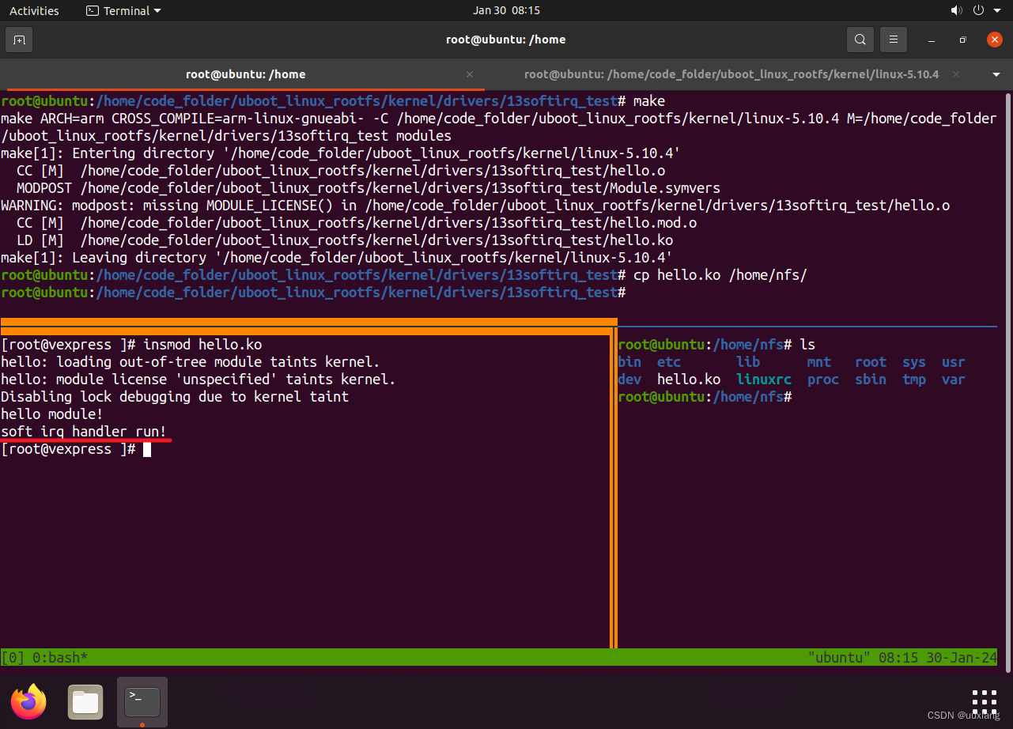This screenshot has height=729, width=1013.
Task: Open the Files app from the dock
Action: (x=85, y=702)
